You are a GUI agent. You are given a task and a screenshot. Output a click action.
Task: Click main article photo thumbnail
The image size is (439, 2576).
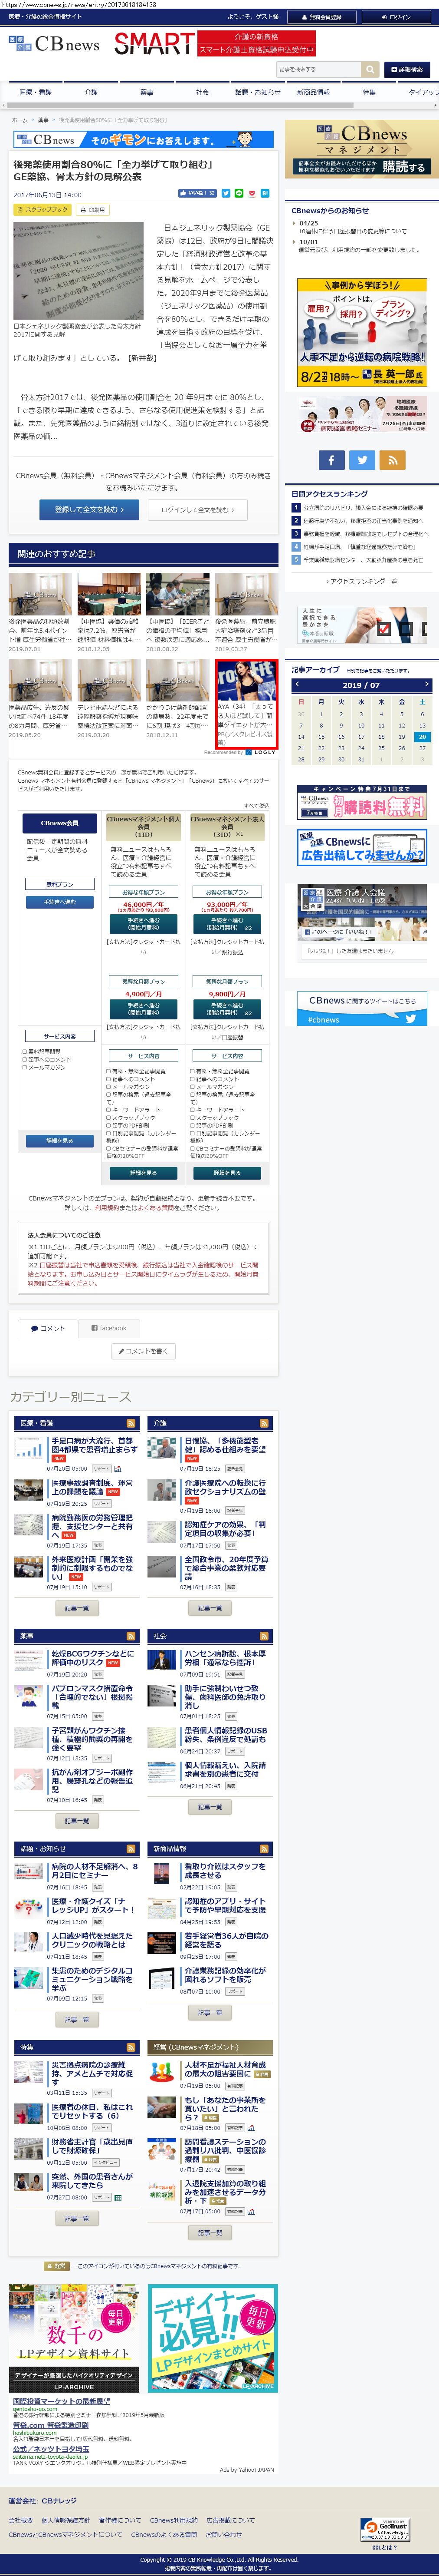[78, 271]
